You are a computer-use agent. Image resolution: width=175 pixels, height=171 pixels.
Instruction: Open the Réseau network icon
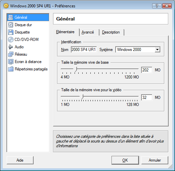pos(11,54)
